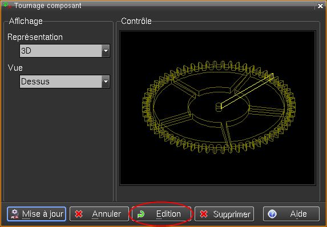
Task: Click the Mise à jour button
Action: (x=37, y=214)
